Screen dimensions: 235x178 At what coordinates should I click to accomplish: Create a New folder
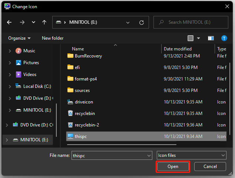(x=53, y=38)
